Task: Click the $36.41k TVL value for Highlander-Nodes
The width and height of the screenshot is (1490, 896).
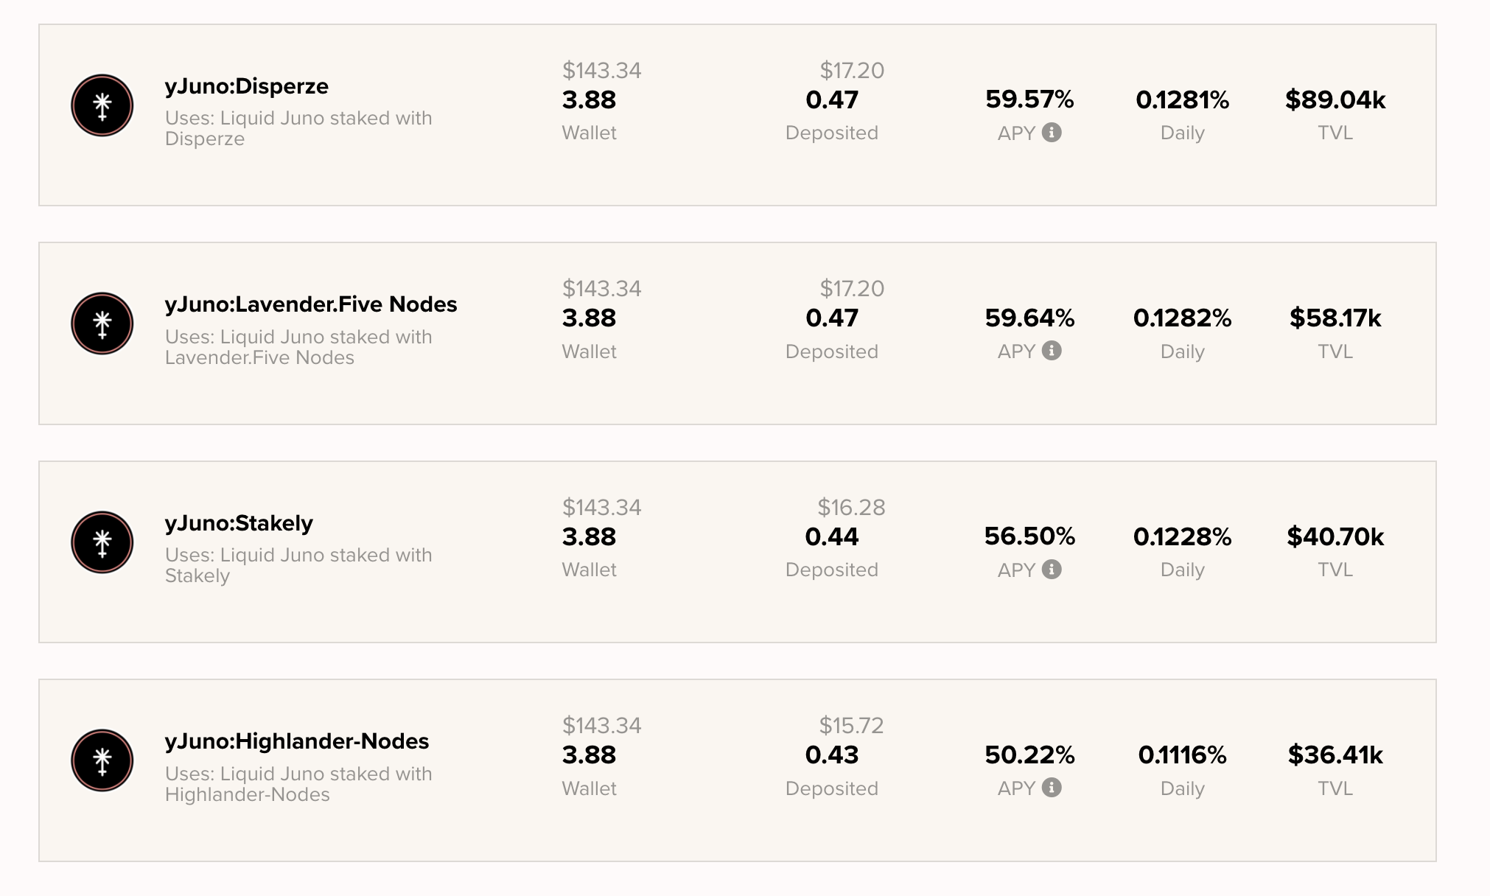Action: click(x=1335, y=755)
